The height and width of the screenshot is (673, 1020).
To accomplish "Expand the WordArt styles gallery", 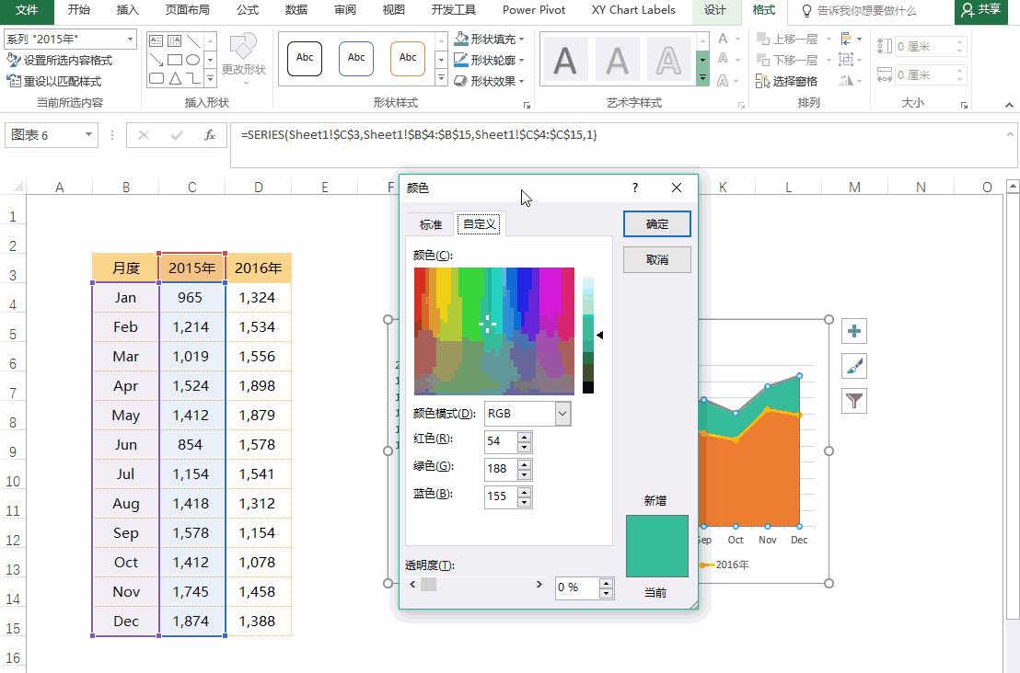I will coord(703,78).
